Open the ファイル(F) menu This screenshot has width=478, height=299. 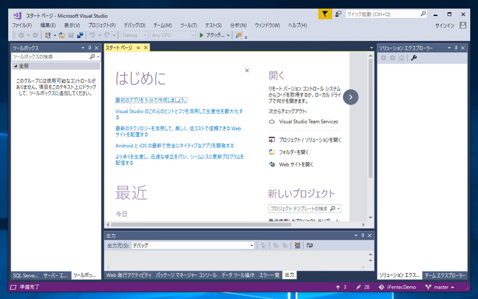[22, 25]
